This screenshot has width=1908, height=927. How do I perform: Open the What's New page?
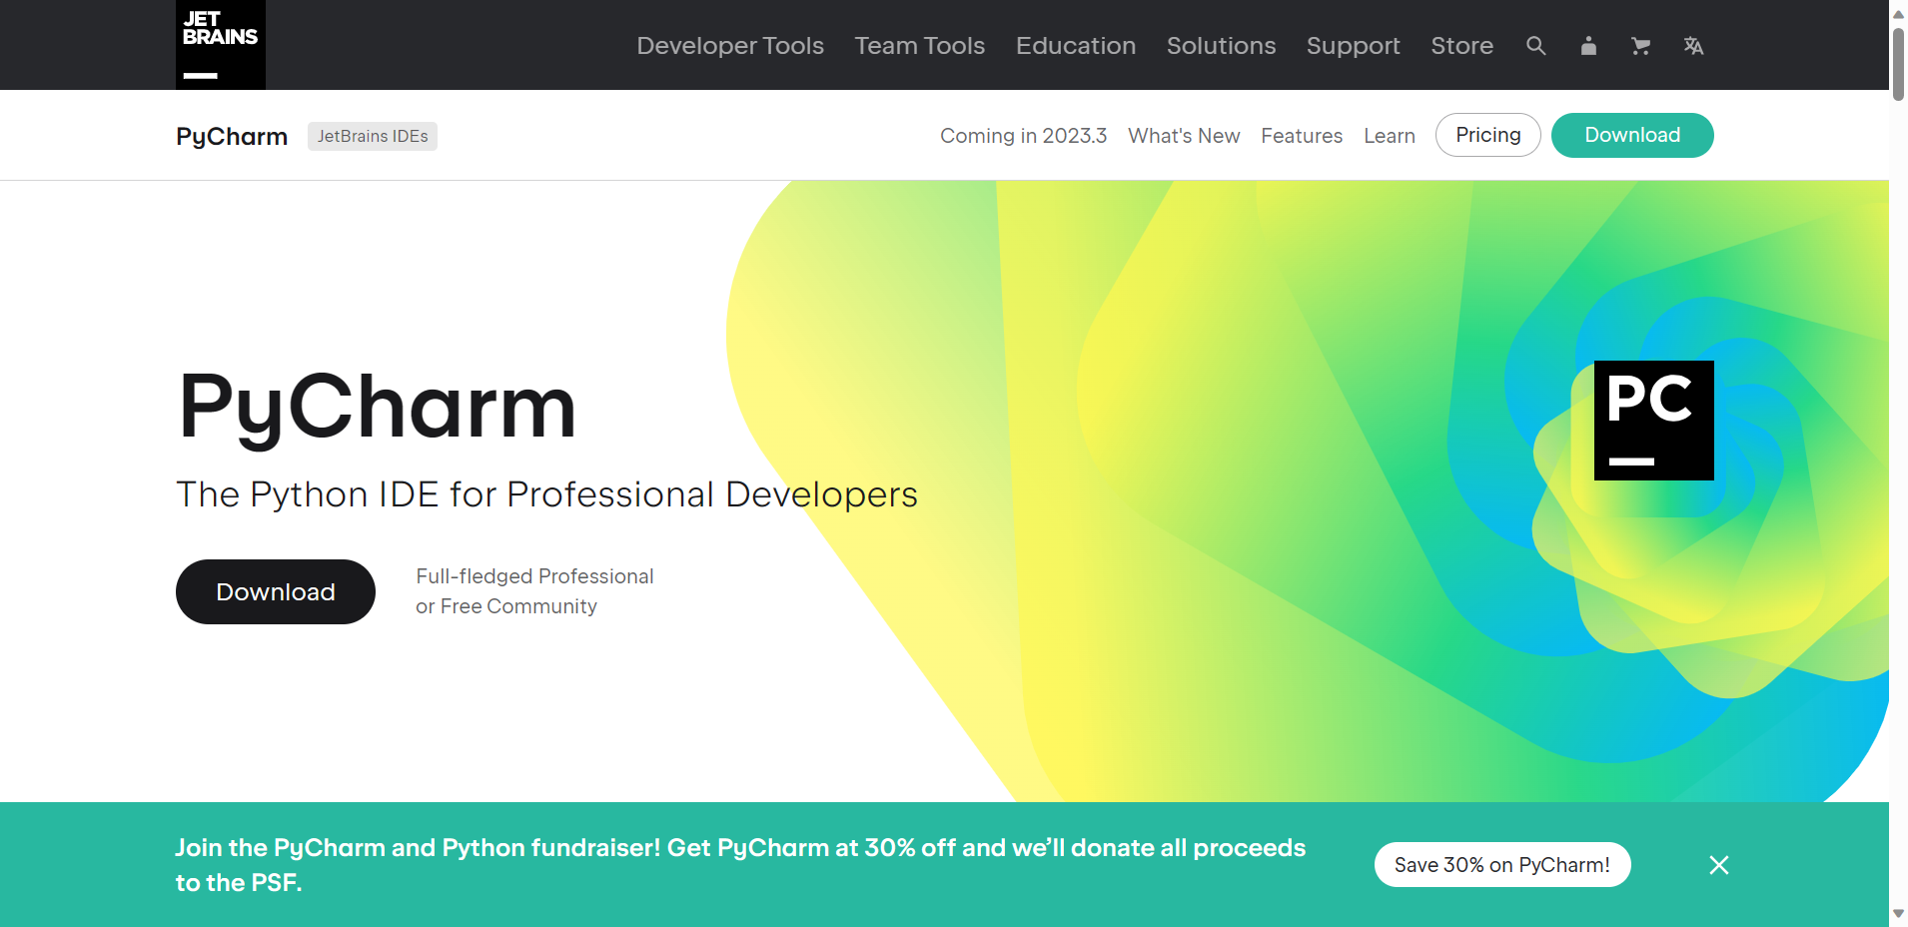(x=1184, y=136)
